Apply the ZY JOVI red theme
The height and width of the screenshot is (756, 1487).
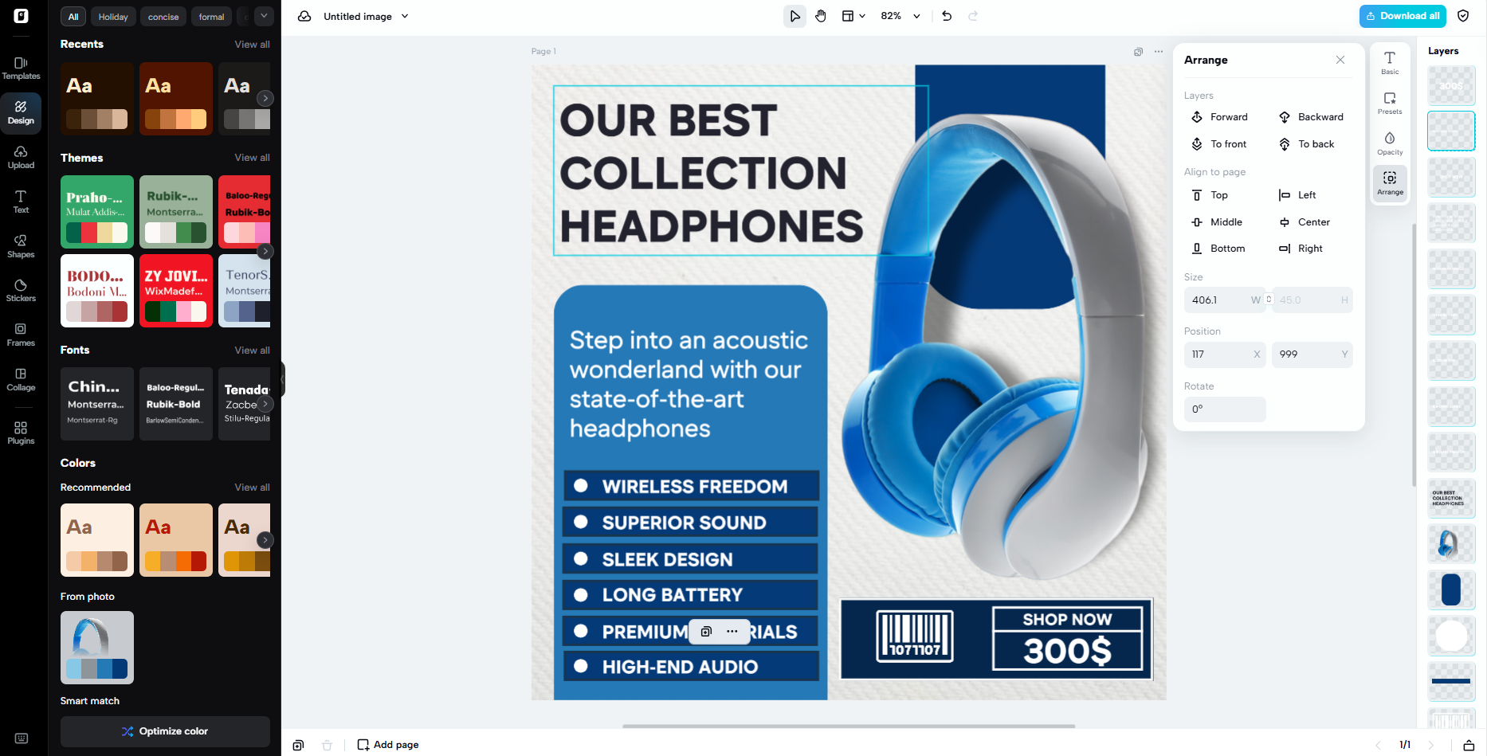(176, 291)
